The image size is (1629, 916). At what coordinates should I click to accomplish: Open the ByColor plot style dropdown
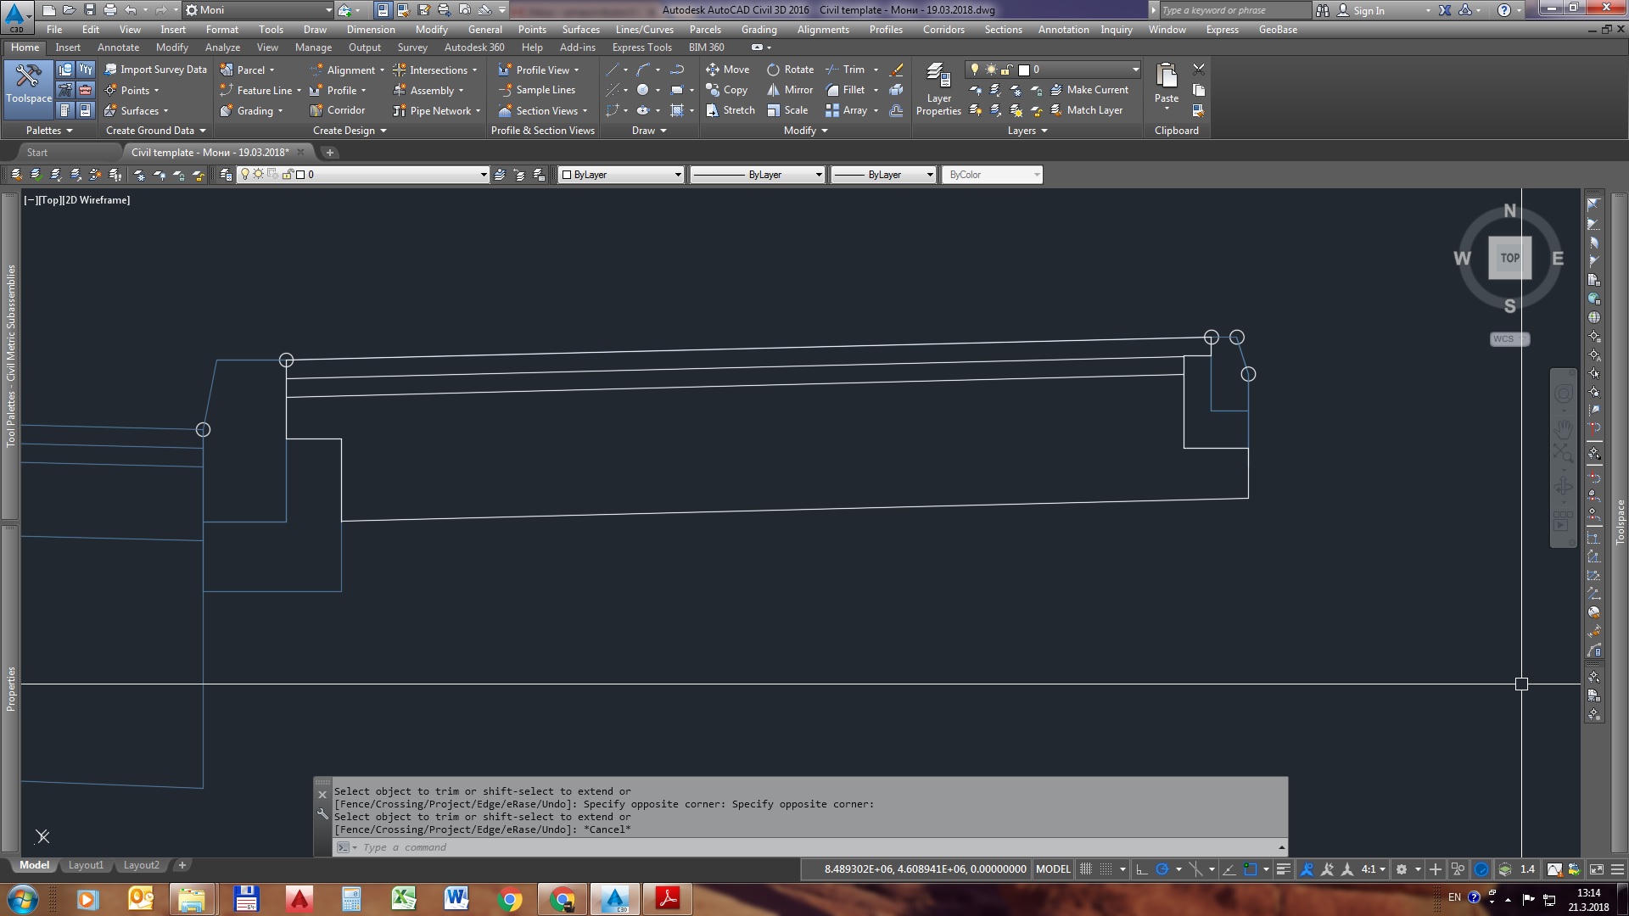point(1036,175)
